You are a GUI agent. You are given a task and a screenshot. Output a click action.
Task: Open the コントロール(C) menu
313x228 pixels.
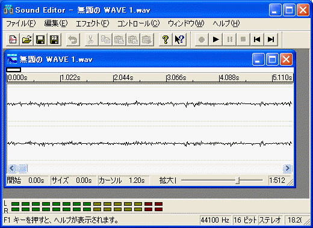(x=138, y=23)
